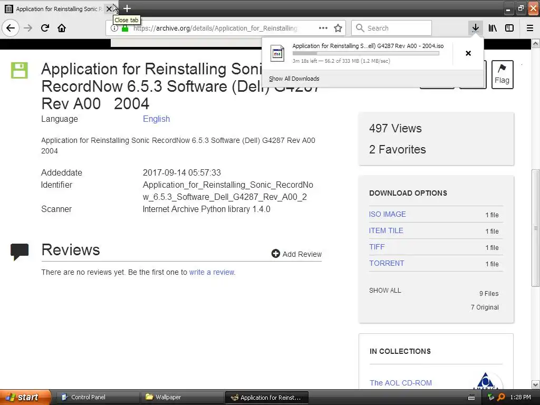Click the Reviews section heading
540x405 pixels.
pos(71,249)
